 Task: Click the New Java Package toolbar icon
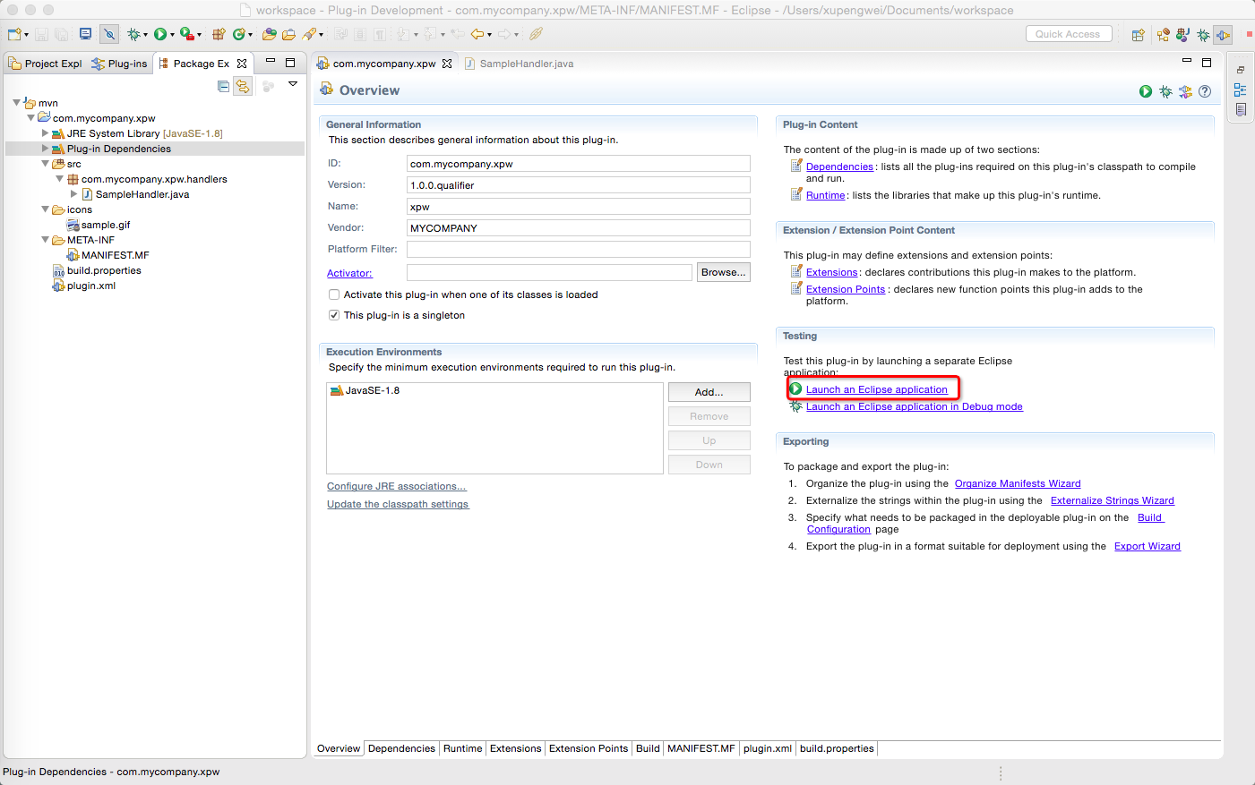tap(218, 34)
